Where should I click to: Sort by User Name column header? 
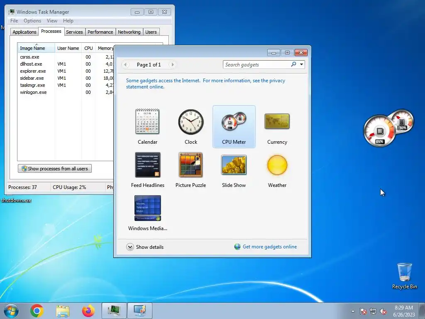point(68,48)
